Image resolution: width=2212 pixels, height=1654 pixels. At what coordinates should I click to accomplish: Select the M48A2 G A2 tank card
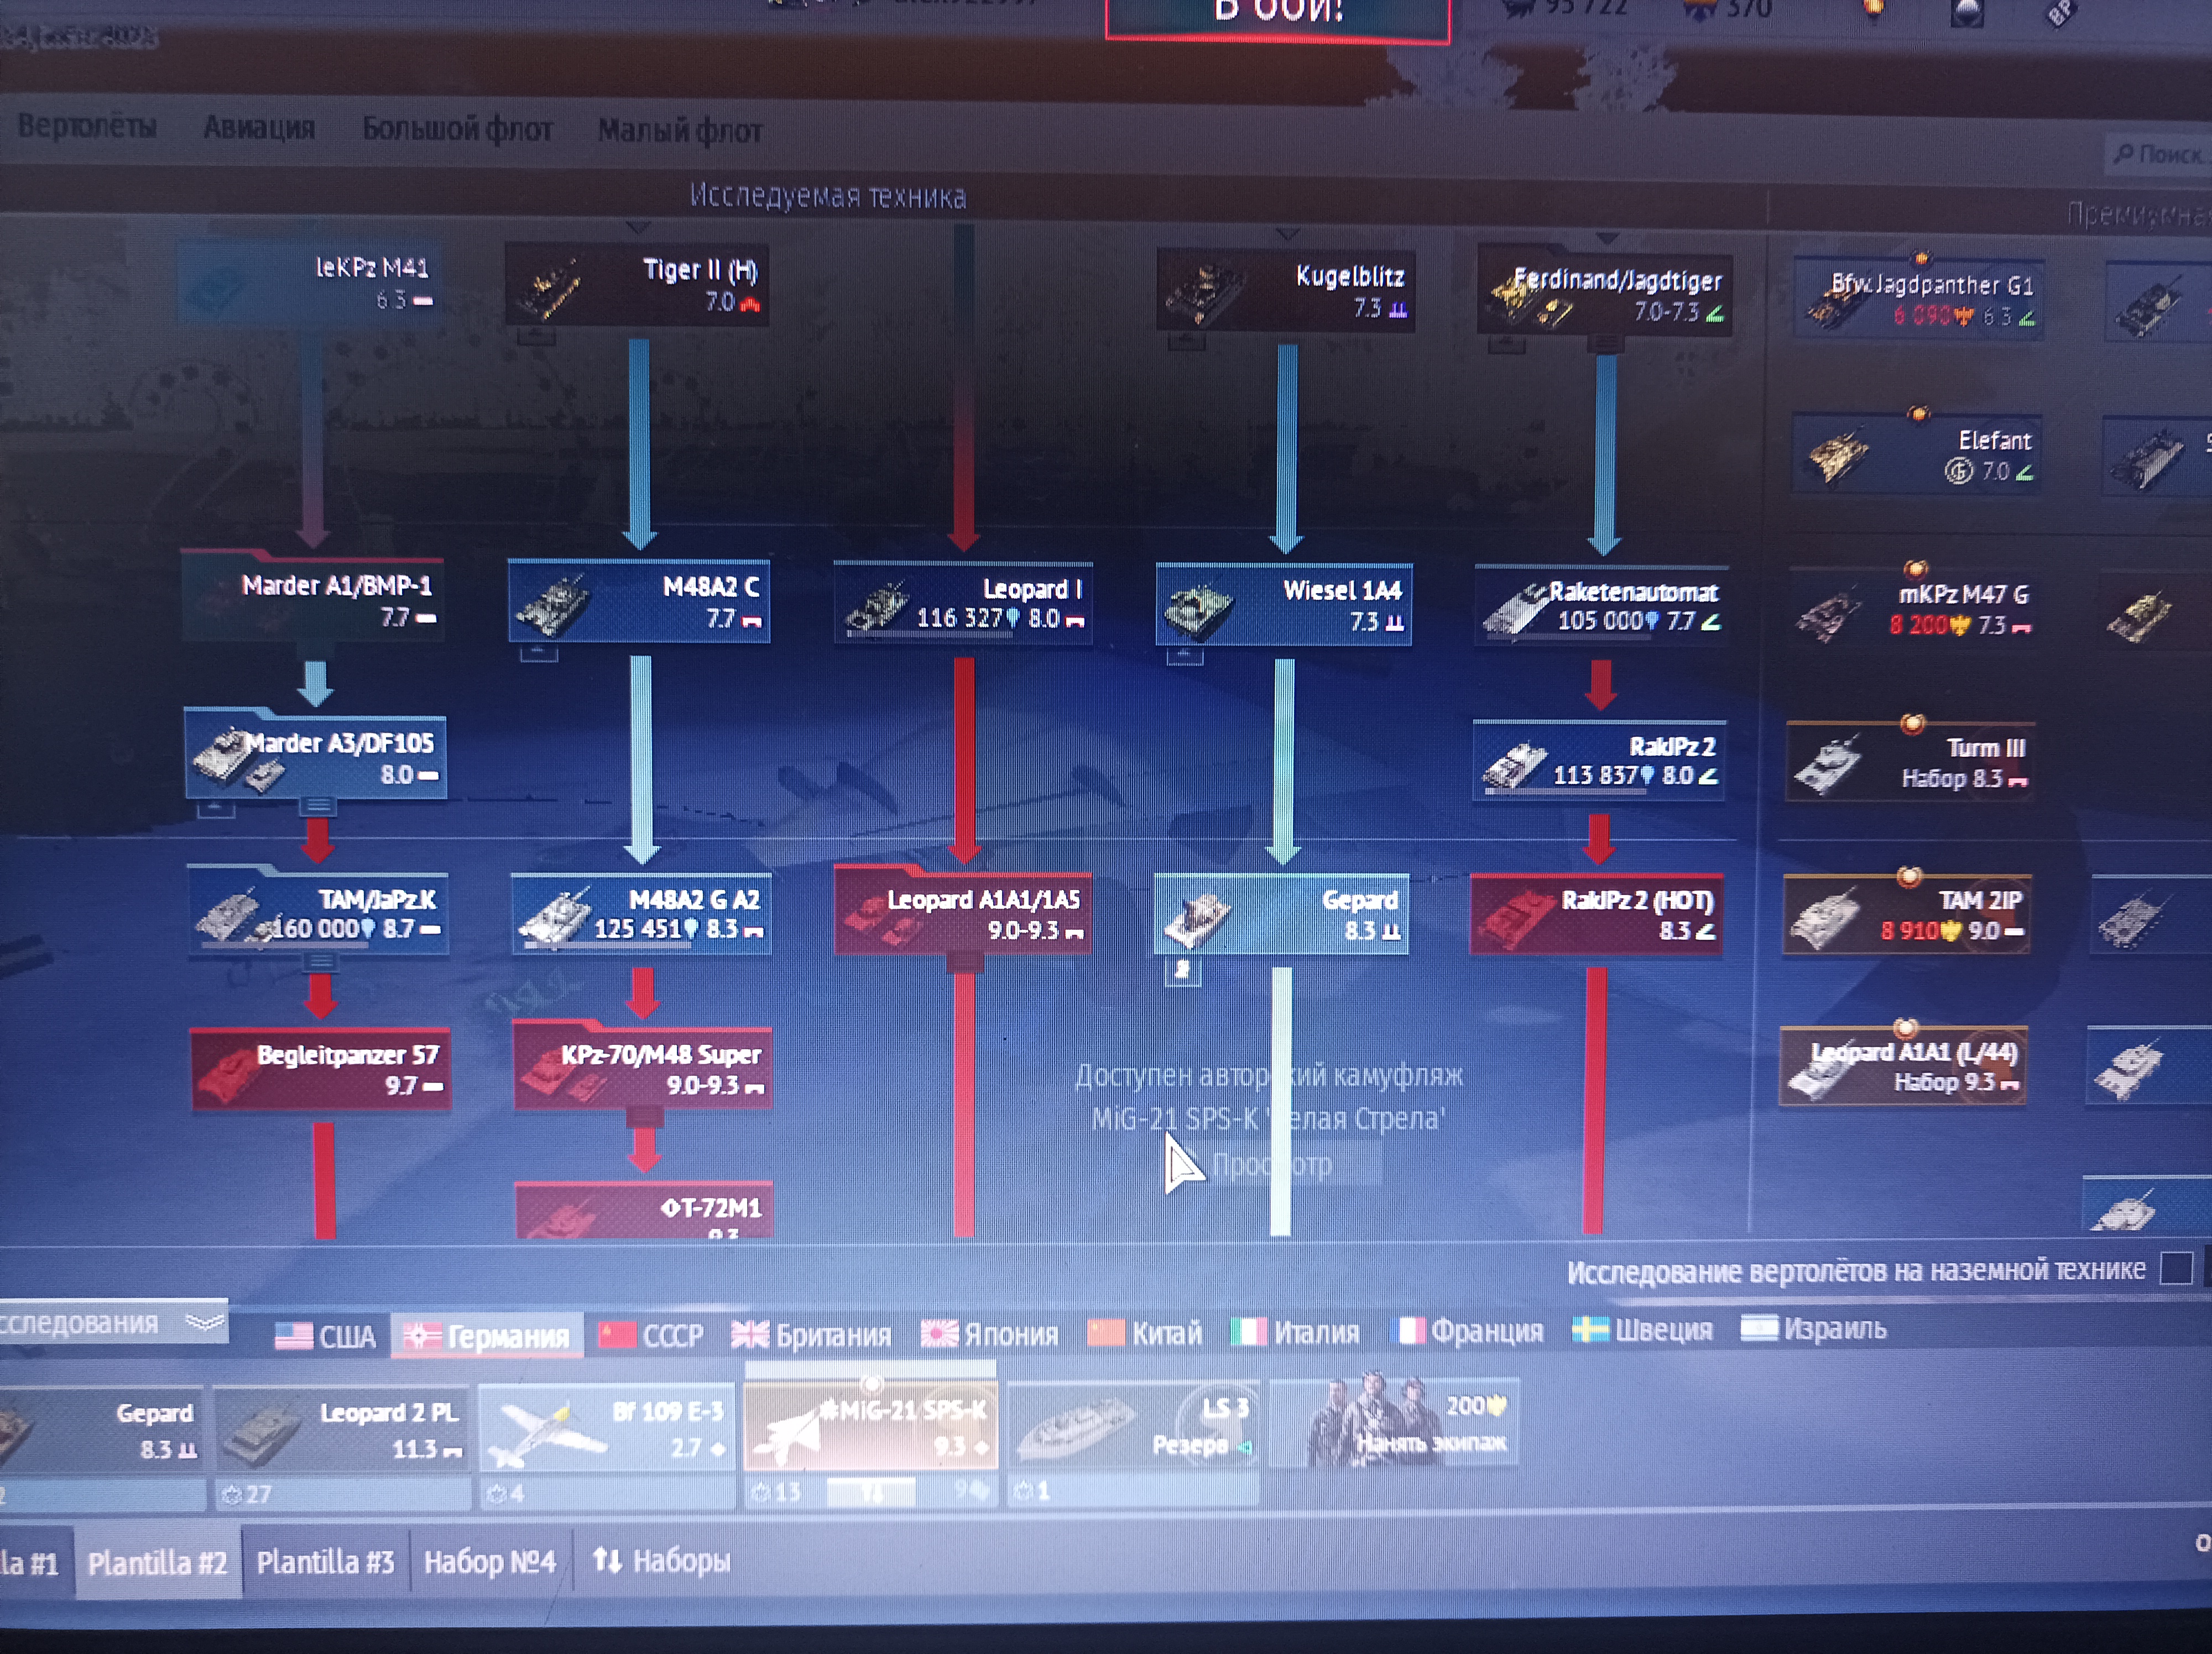[641, 914]
